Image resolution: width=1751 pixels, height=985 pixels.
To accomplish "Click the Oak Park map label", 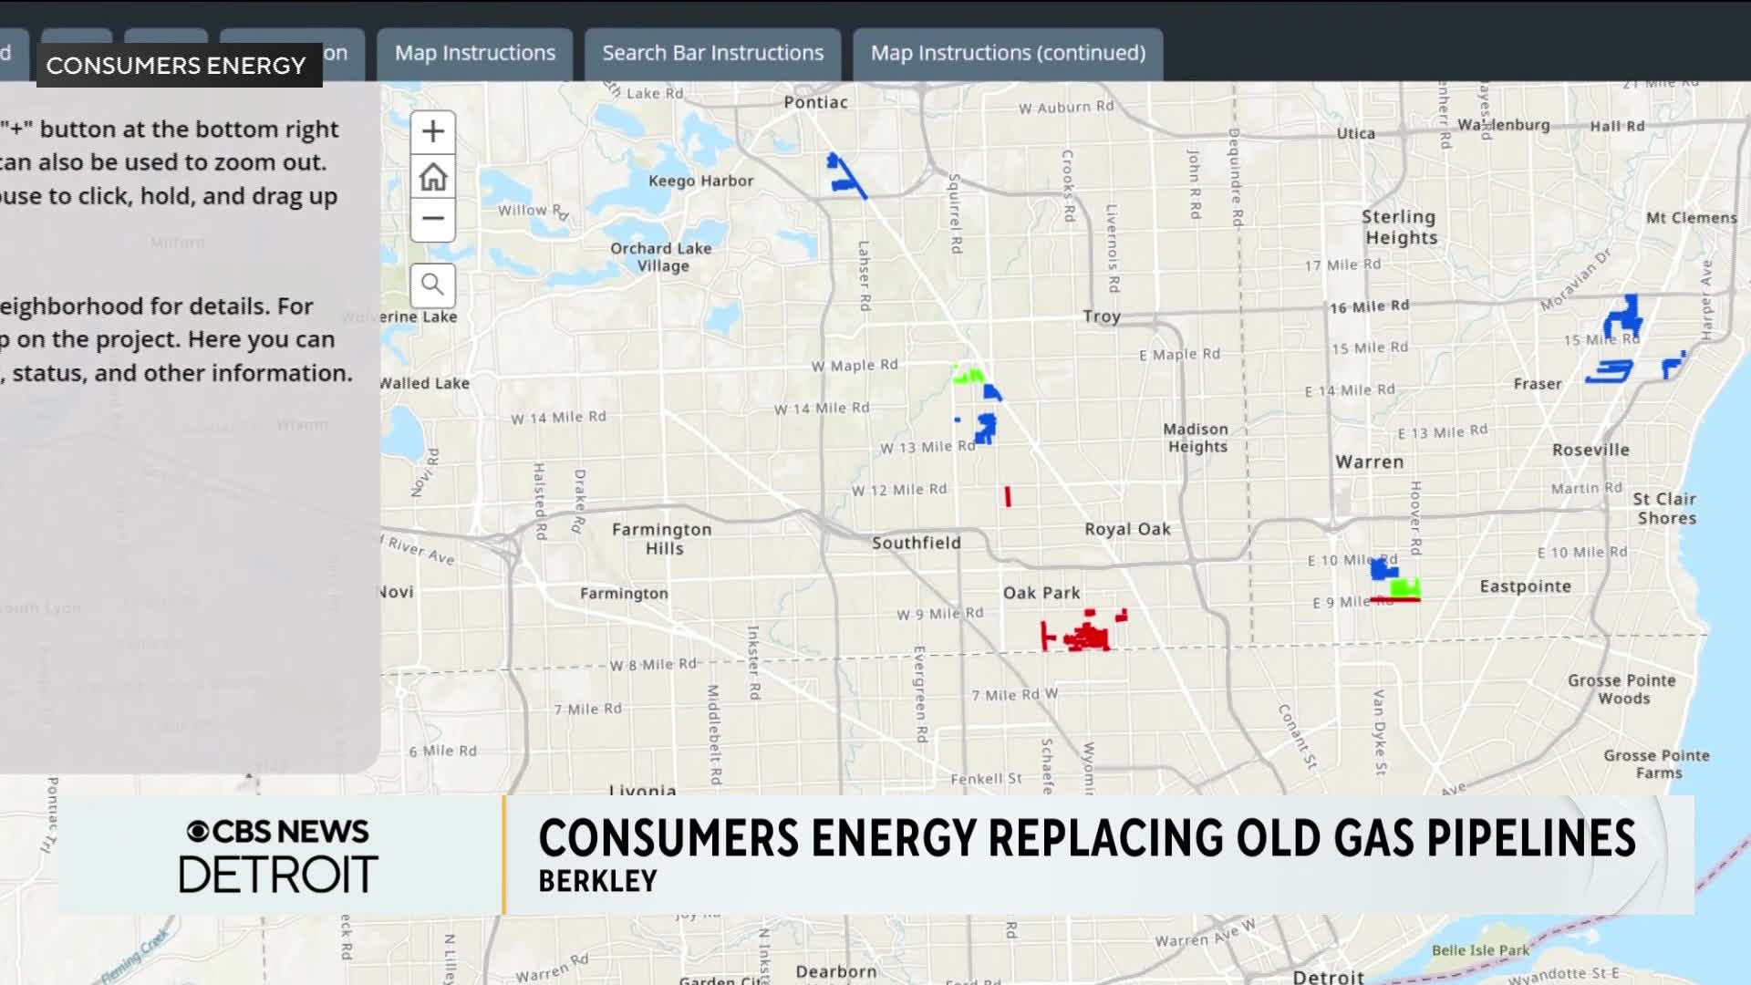I will point(1041,593).
